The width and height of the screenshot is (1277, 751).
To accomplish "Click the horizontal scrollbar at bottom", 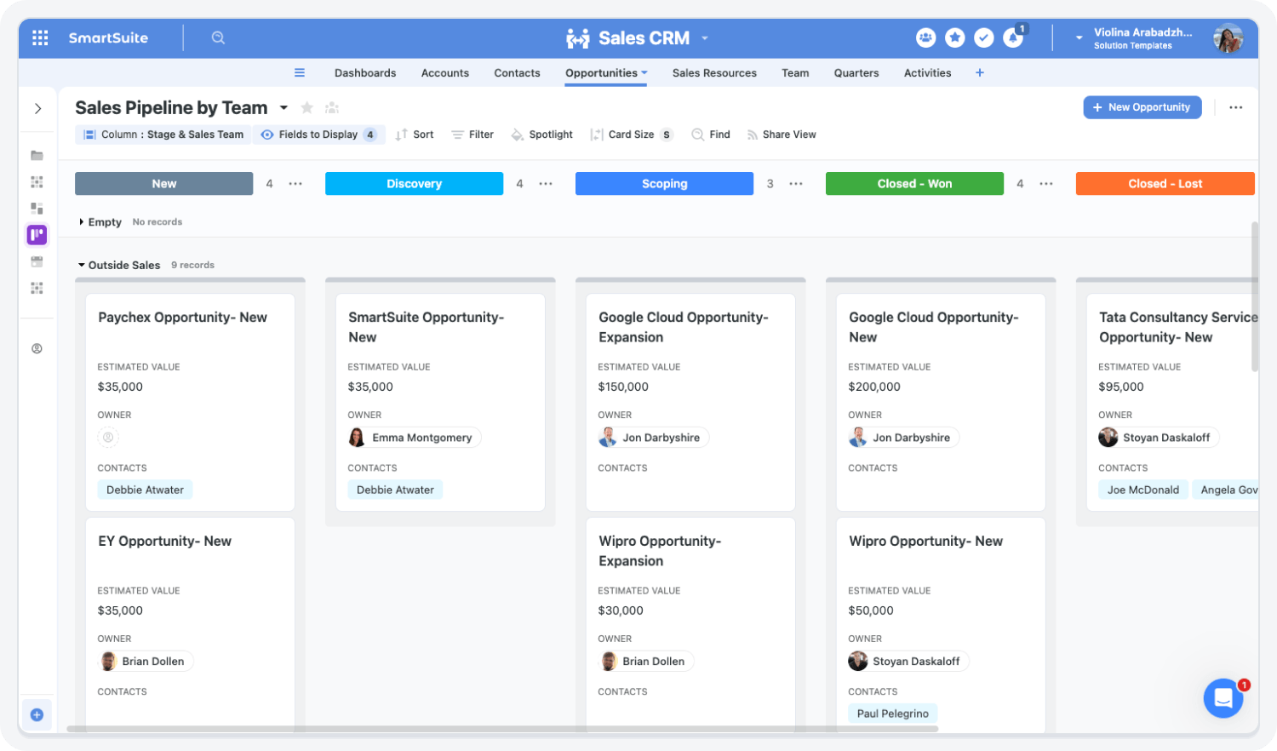I will point(502,729).
